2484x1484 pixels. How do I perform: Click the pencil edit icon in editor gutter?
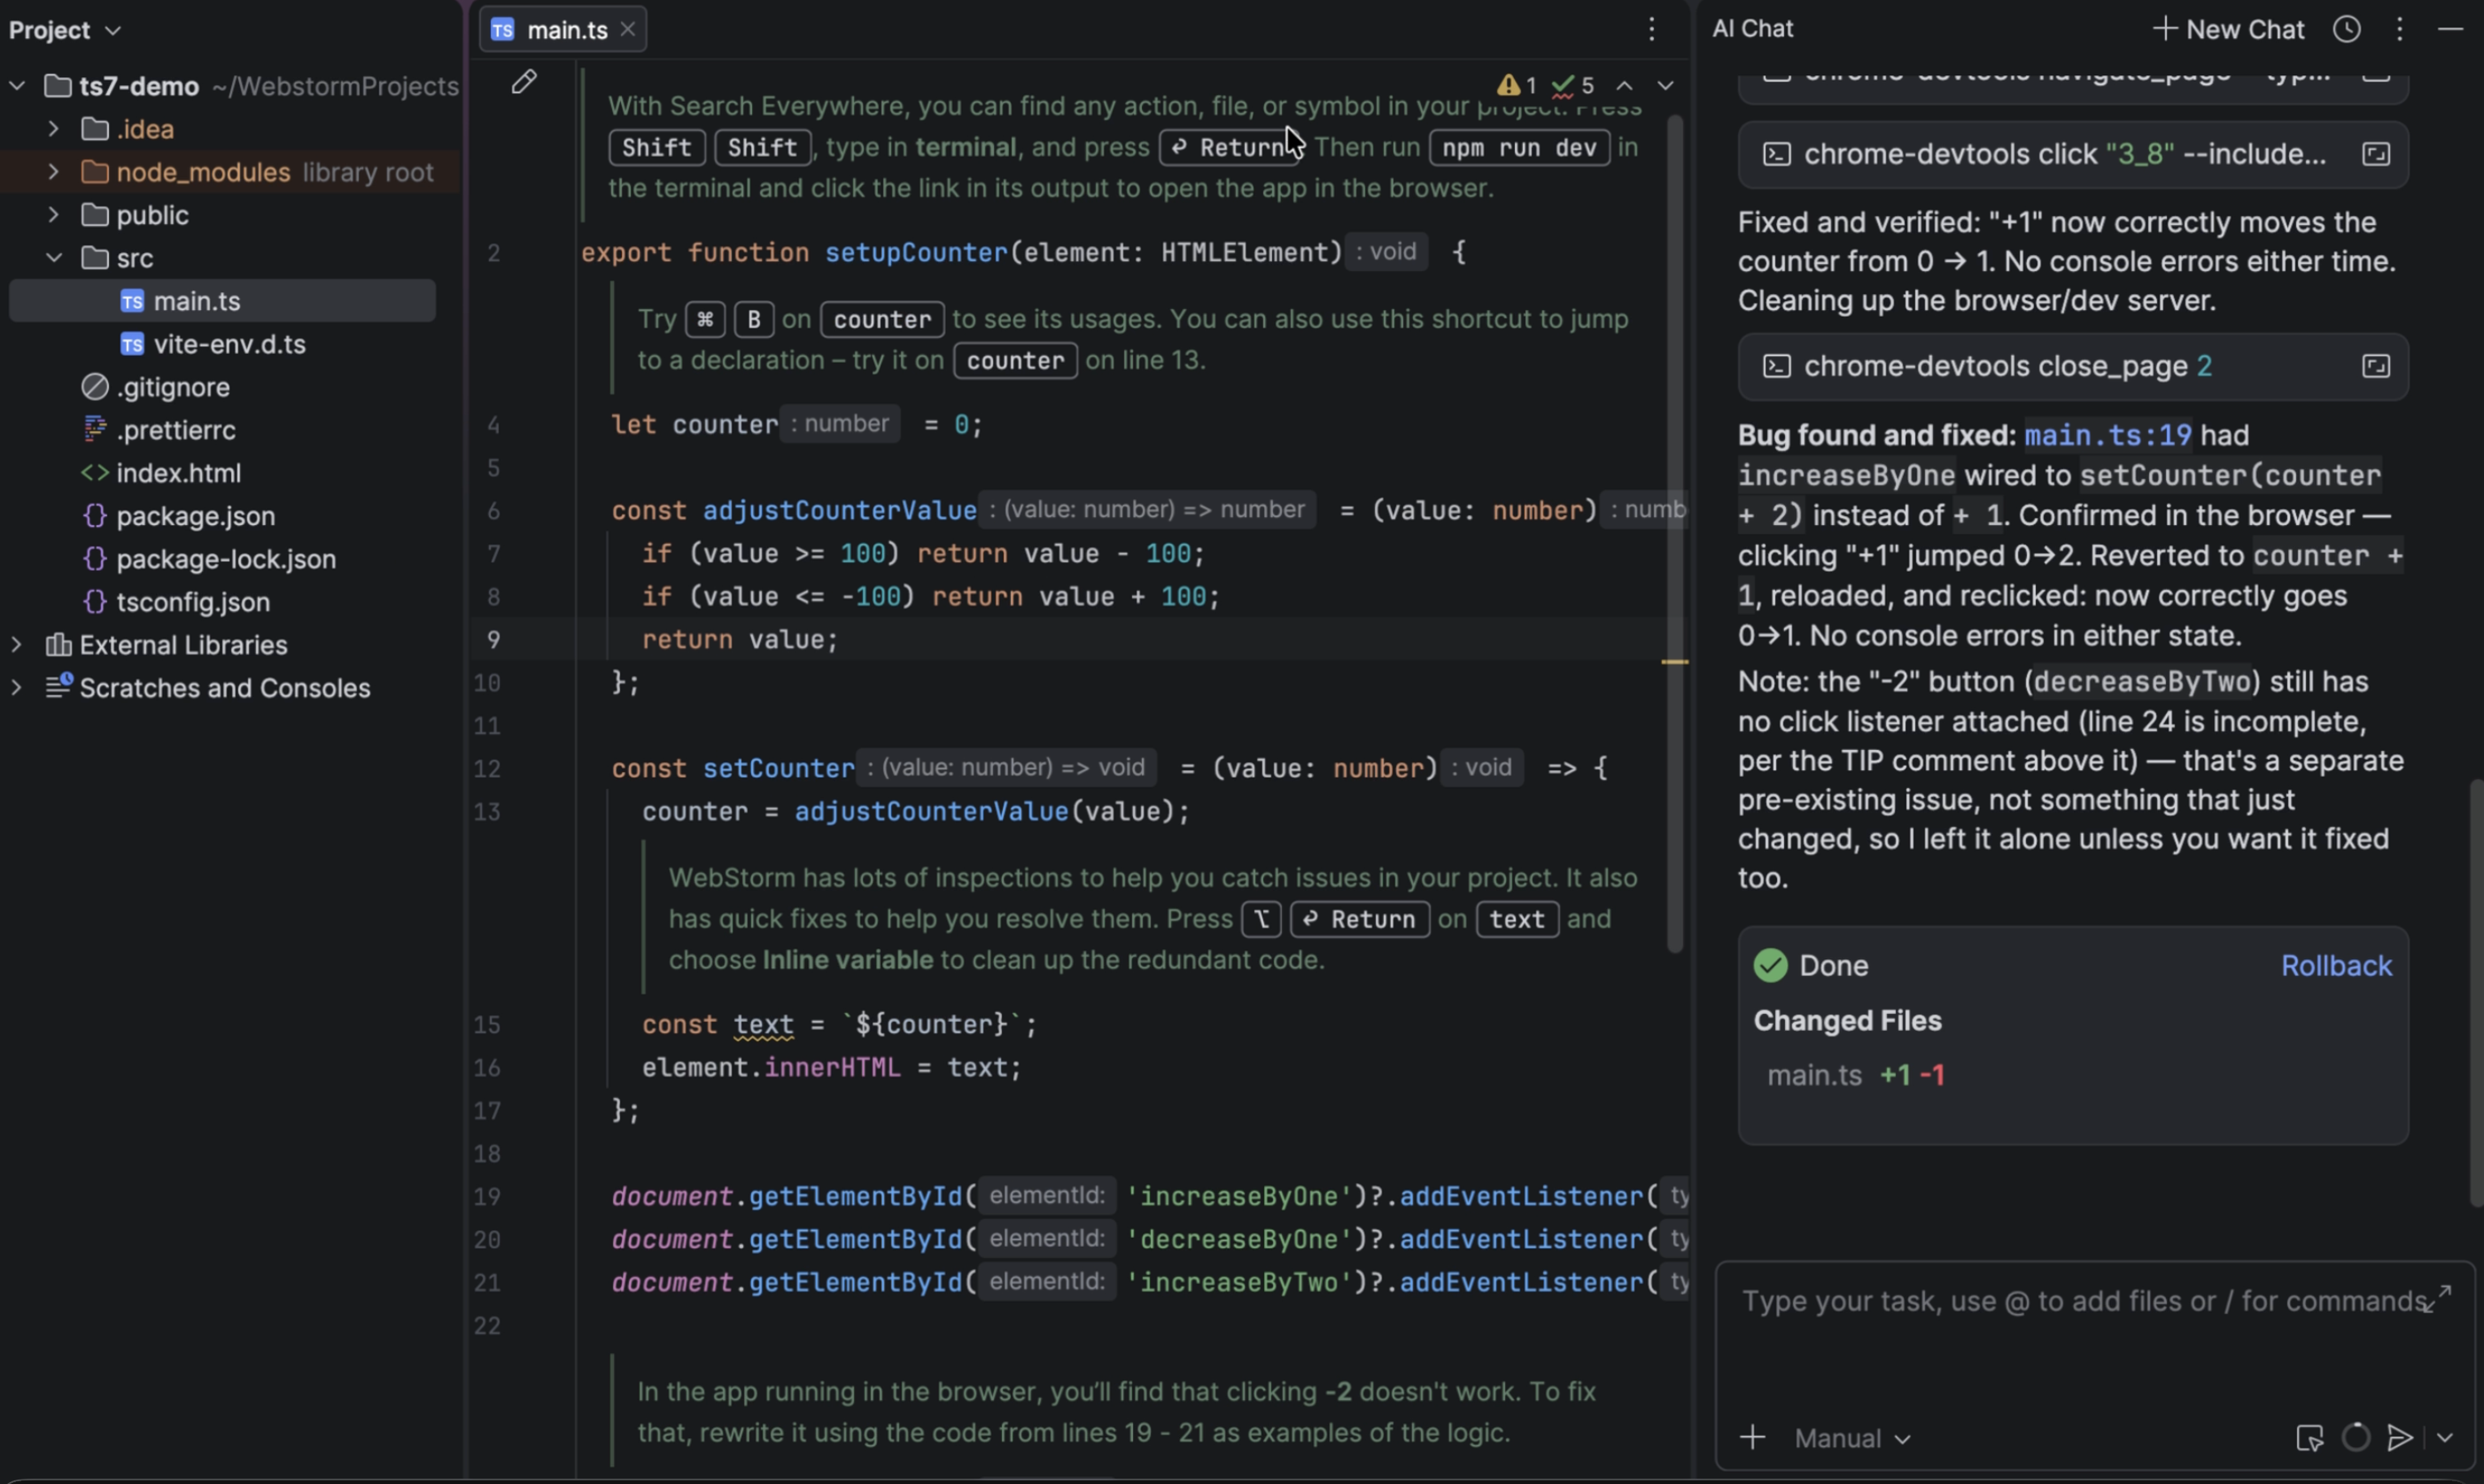pyautogui.click(x=524, y=82)
